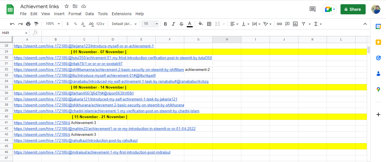Screen dimensions: 386x162
Task: Insert a link
Action: [x=279, y=24]
